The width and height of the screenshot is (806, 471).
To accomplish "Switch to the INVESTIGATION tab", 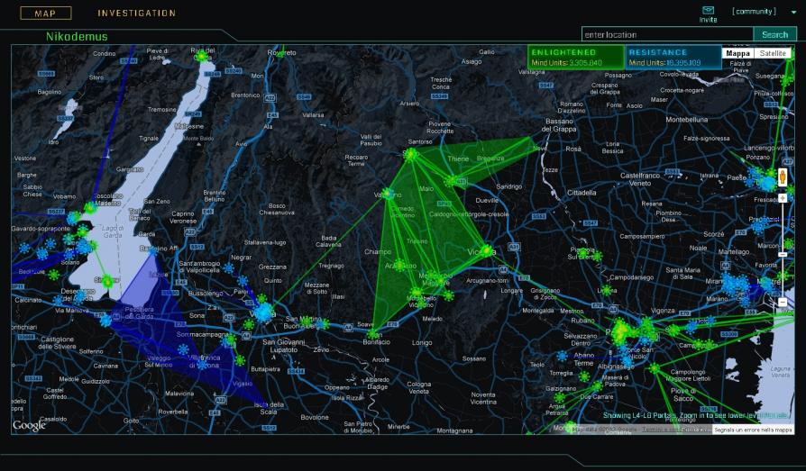I will 137,14.
